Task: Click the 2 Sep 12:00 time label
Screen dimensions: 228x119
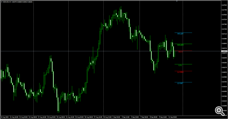Action: pos(126,117)
